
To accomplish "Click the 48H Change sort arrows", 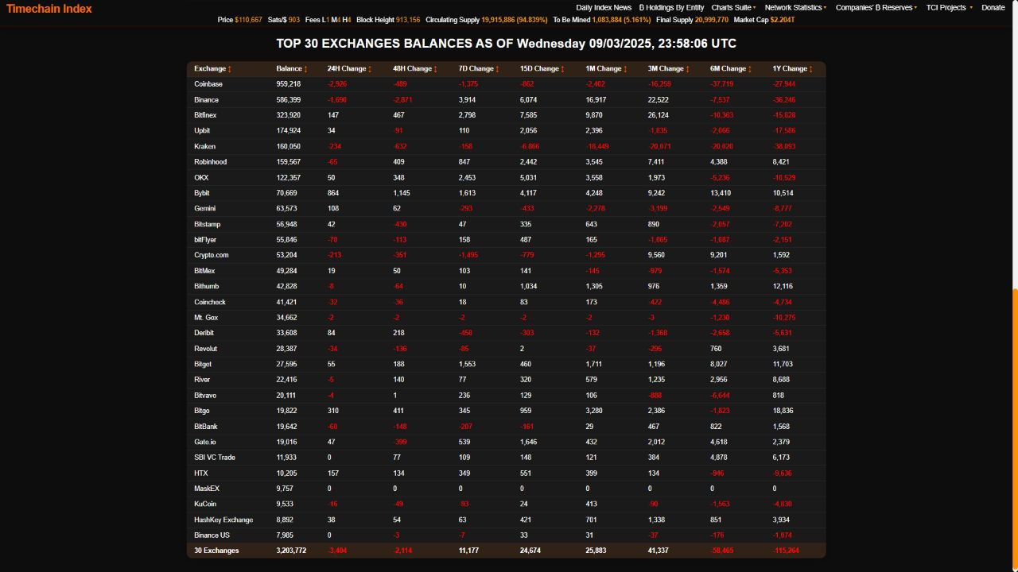I will pyautogui.click(x=435, y=69).
